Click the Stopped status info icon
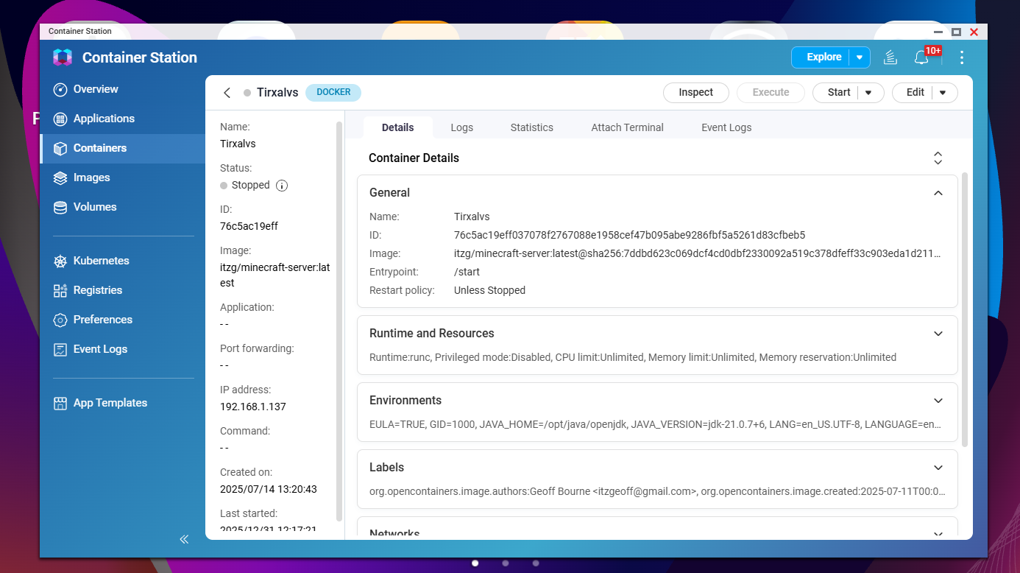 coord(282,186)
